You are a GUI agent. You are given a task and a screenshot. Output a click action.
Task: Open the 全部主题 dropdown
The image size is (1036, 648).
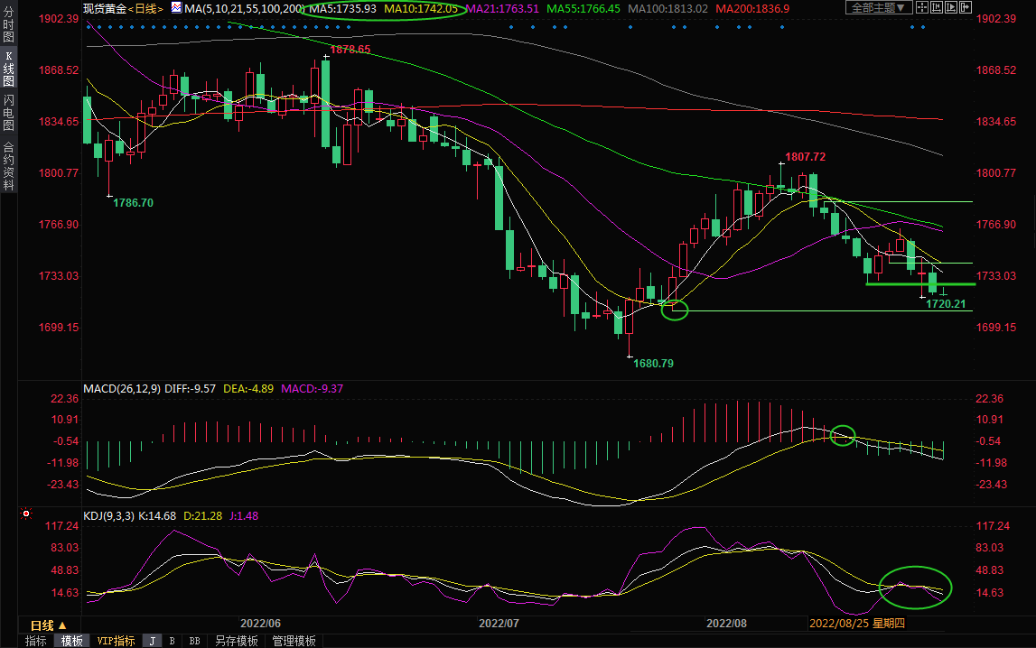879,8
